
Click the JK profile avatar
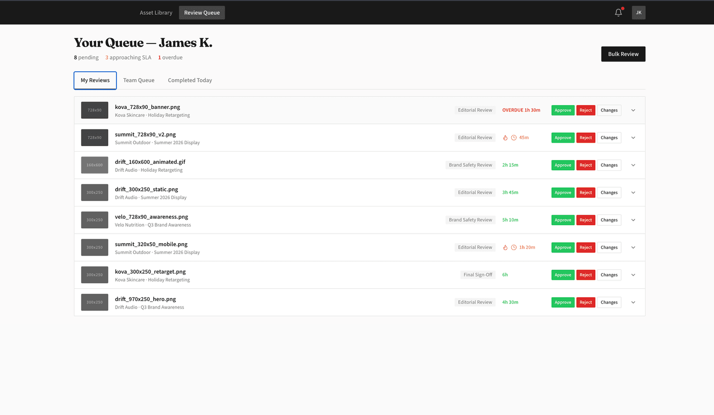pyautogui.click(x=639, y=12)
